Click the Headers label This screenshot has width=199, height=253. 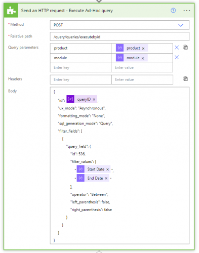15,79
